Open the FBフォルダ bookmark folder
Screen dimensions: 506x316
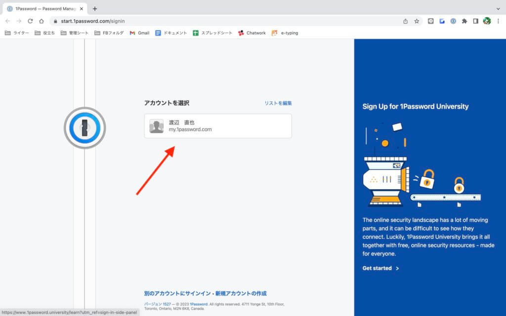tap(109, 33)
